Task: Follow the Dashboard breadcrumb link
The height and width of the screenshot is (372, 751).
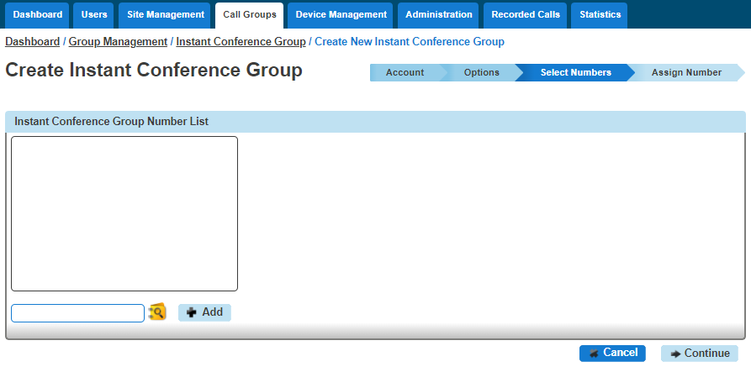Action: coord(32,42)
